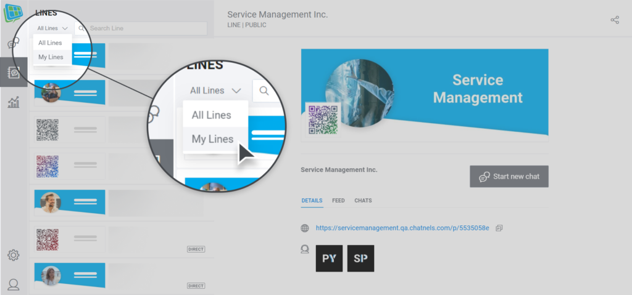This screenshot has height=295, width=632.
Task: Click the SP agent badge
Action: 360,259
